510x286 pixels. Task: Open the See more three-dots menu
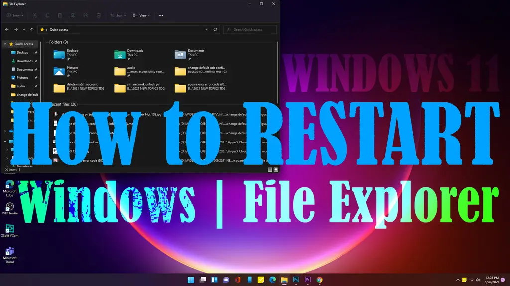(x=161, y=15)
